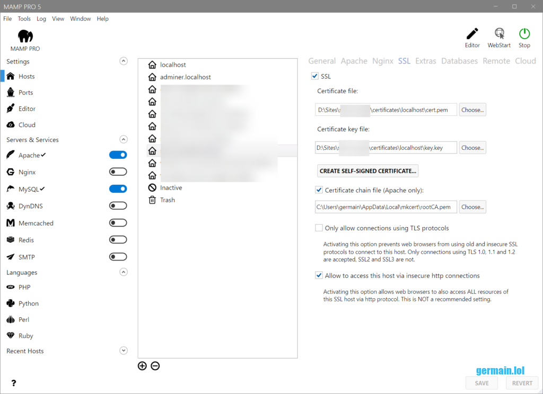Viewport: 543px width, 394px height.
Task: Click Create Self-Signed Certificate button
Action: point(368,171)
